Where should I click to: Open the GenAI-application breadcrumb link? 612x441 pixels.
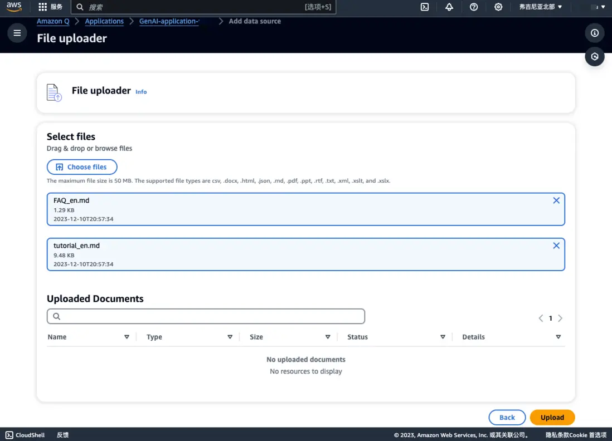[x=169, y=22]
